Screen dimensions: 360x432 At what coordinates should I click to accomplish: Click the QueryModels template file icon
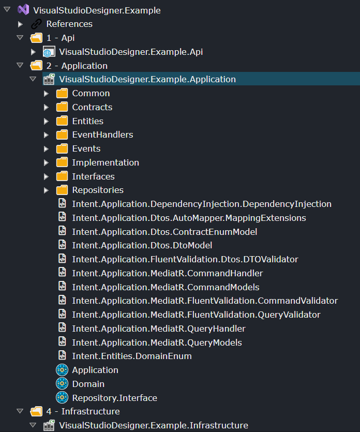62,341
